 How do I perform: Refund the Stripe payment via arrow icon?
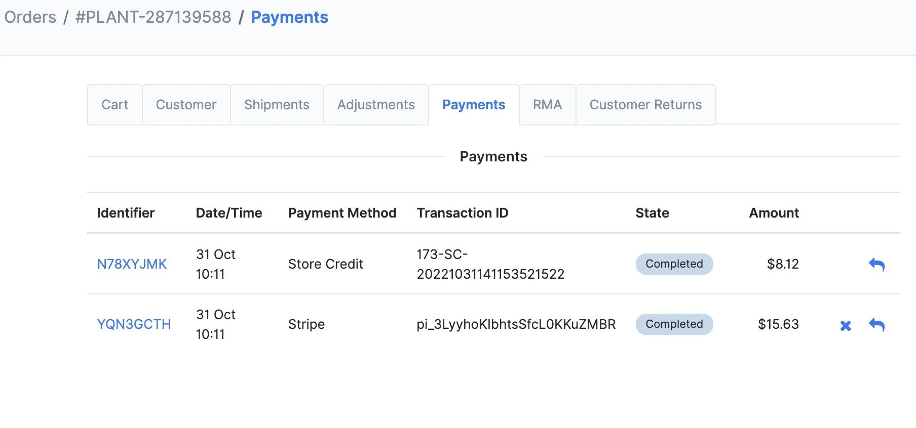876,324
